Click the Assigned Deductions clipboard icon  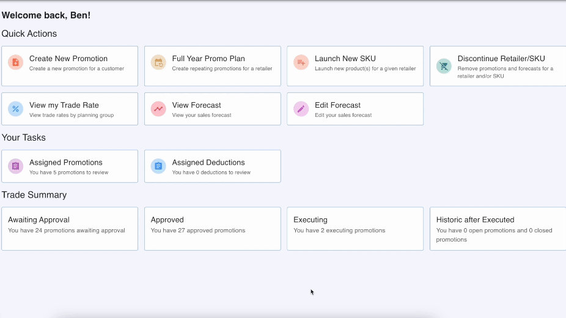158,166
